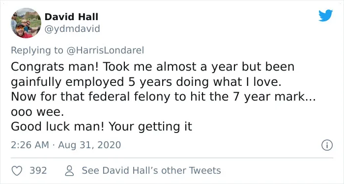
Task: Click the Aug 31, 2020 date
Action: (x=89, y=145)
